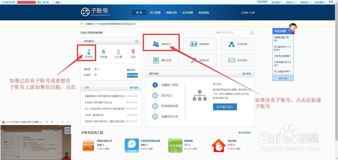338x160 pixels.
Task: Click the 子账号 logo
Action: coord(95,12)
